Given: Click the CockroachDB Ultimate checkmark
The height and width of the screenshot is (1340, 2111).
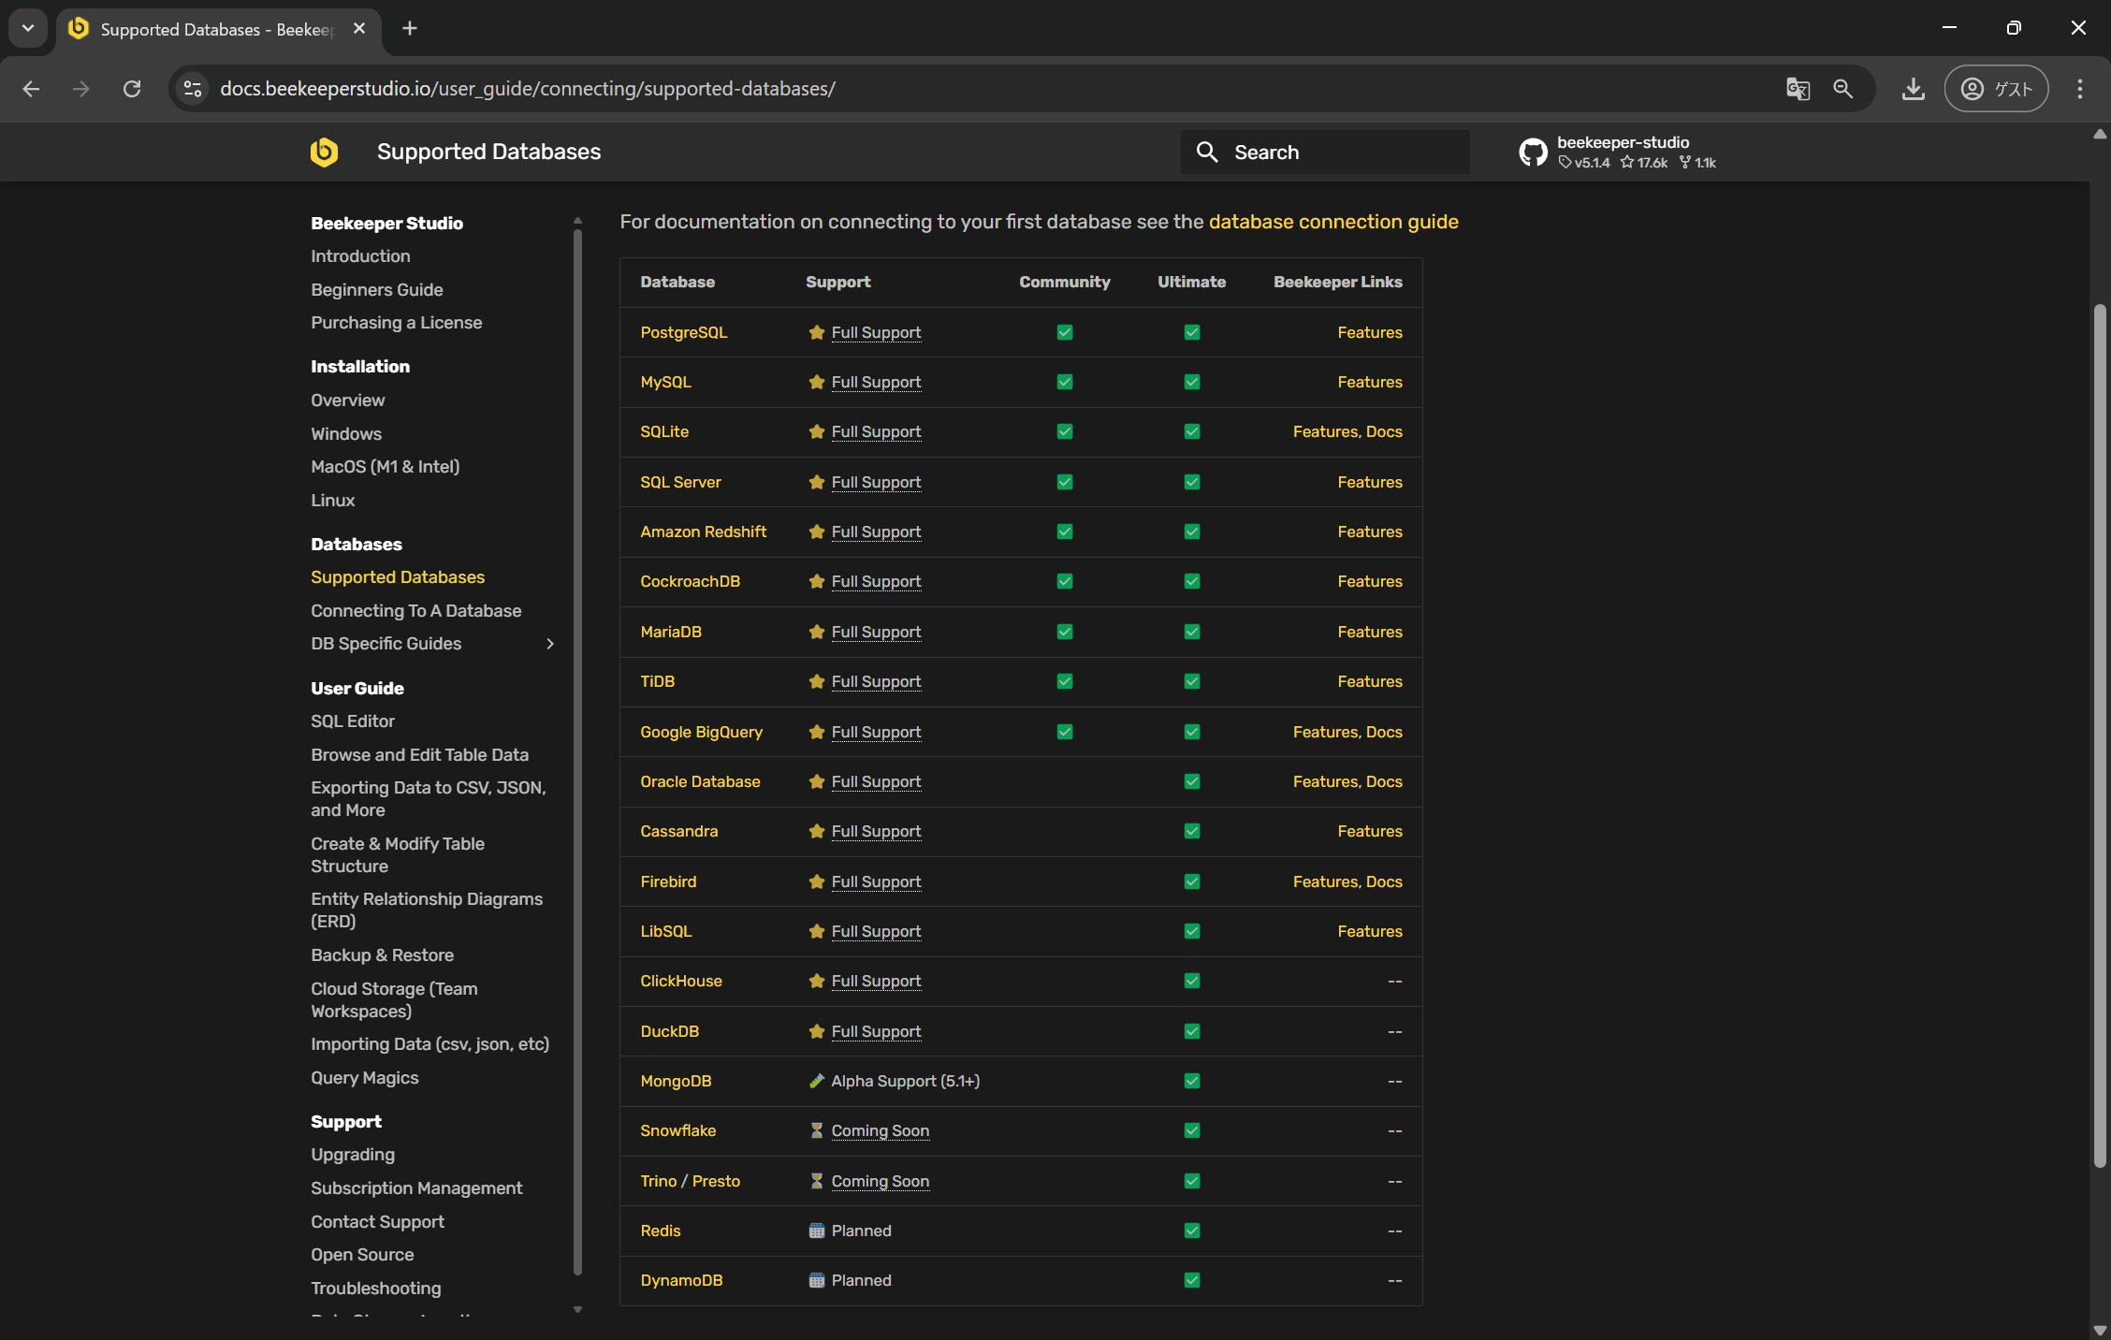Looking at the screenshot, I should (1192, 581).
